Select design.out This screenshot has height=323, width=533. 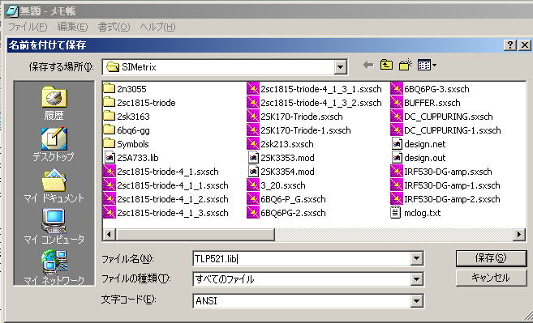[418, 158]
